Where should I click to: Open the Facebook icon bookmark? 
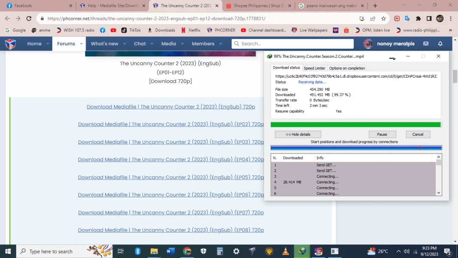[103, 30]
